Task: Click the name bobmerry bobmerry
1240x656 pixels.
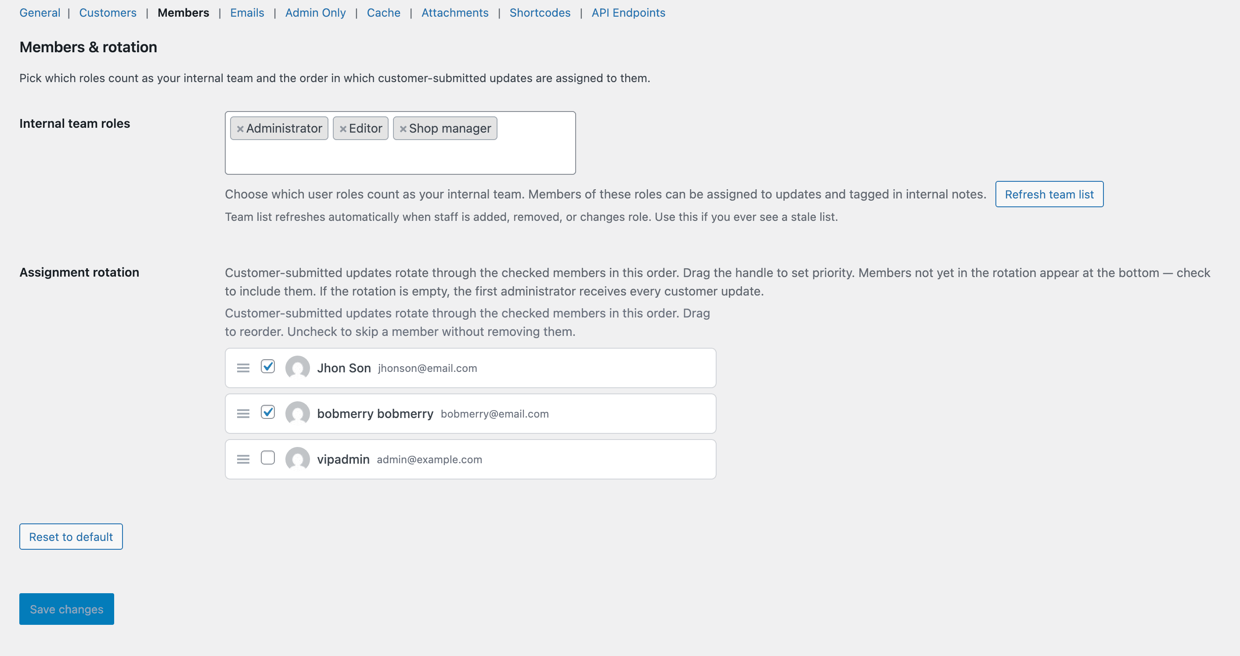Action: pyautogui.click(x=375, y=414)
